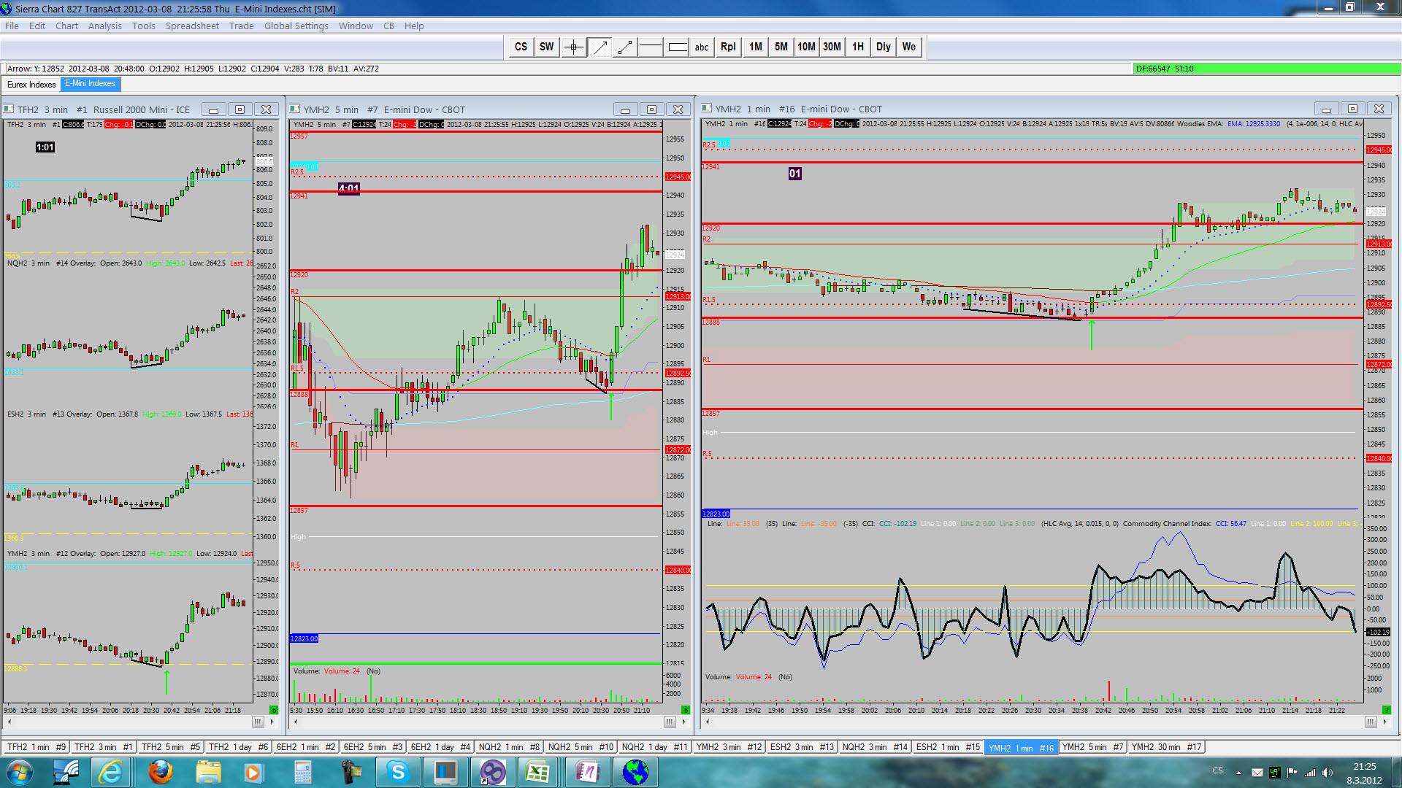
Task: Select the arrow drawing tool
Action: click(x=600, y=47)
